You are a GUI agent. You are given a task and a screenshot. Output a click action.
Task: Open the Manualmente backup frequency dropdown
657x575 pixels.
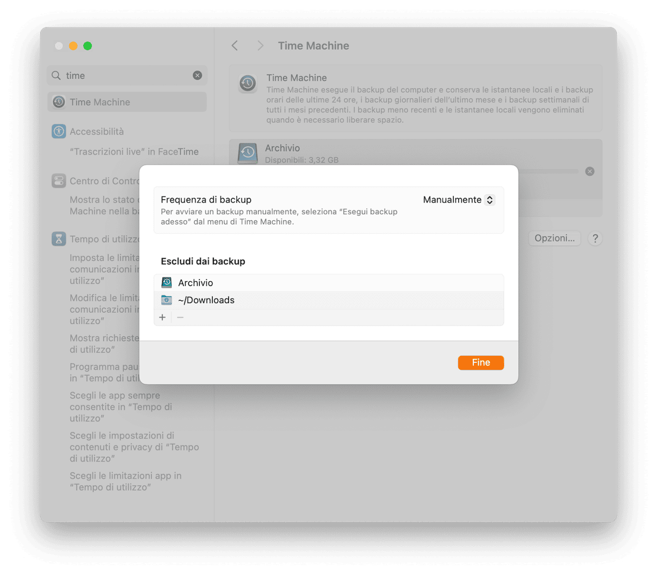459,200
